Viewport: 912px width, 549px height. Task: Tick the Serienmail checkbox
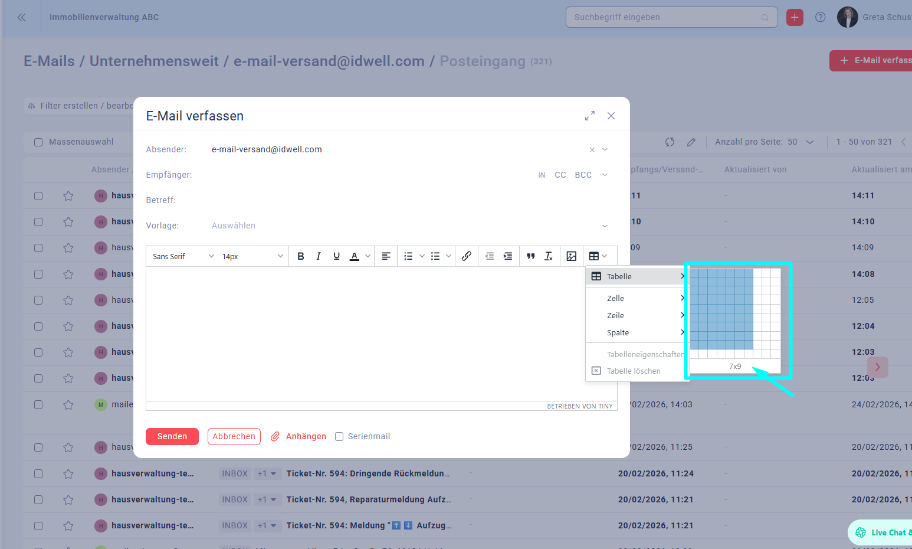(339, 437)
